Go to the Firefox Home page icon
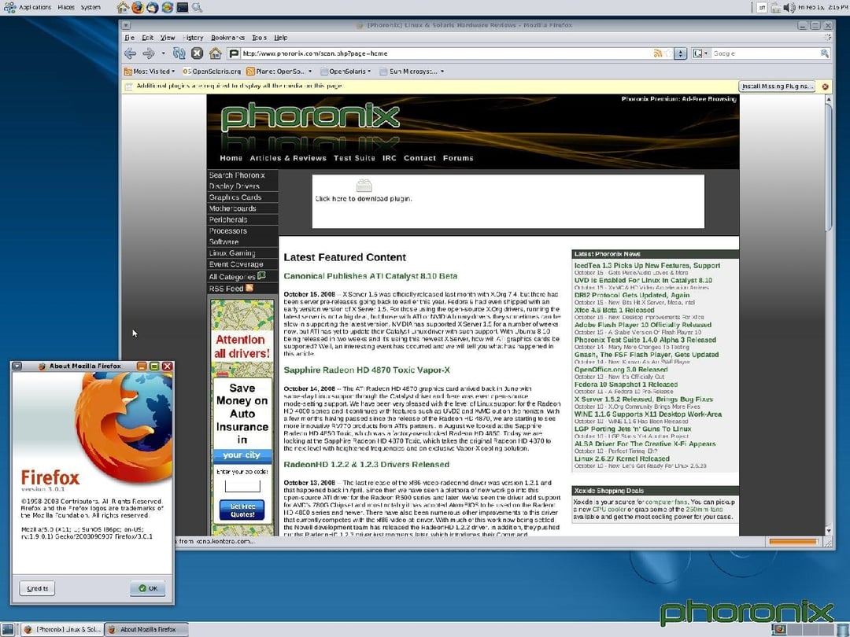The image size is (850, 637). 215,53
